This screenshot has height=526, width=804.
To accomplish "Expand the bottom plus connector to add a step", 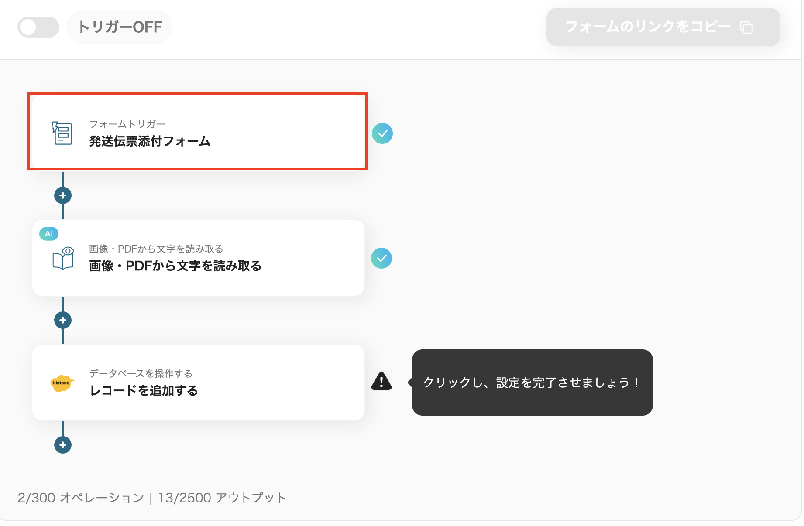I will pyautogui.click(x=62, y=444).
